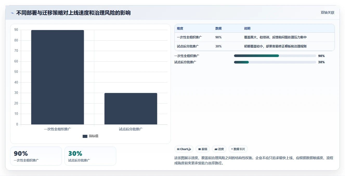
Task: Click the 30% cell in table
Action: tap(218, 46)
